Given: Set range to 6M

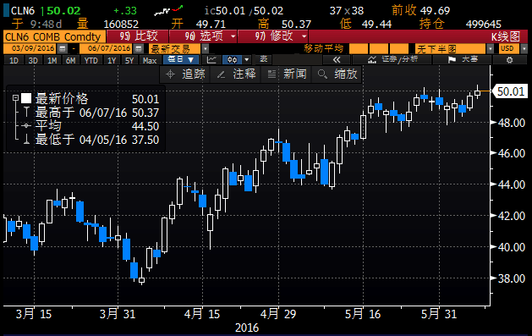Looking at the screenshot, I should tap(70, 60).
